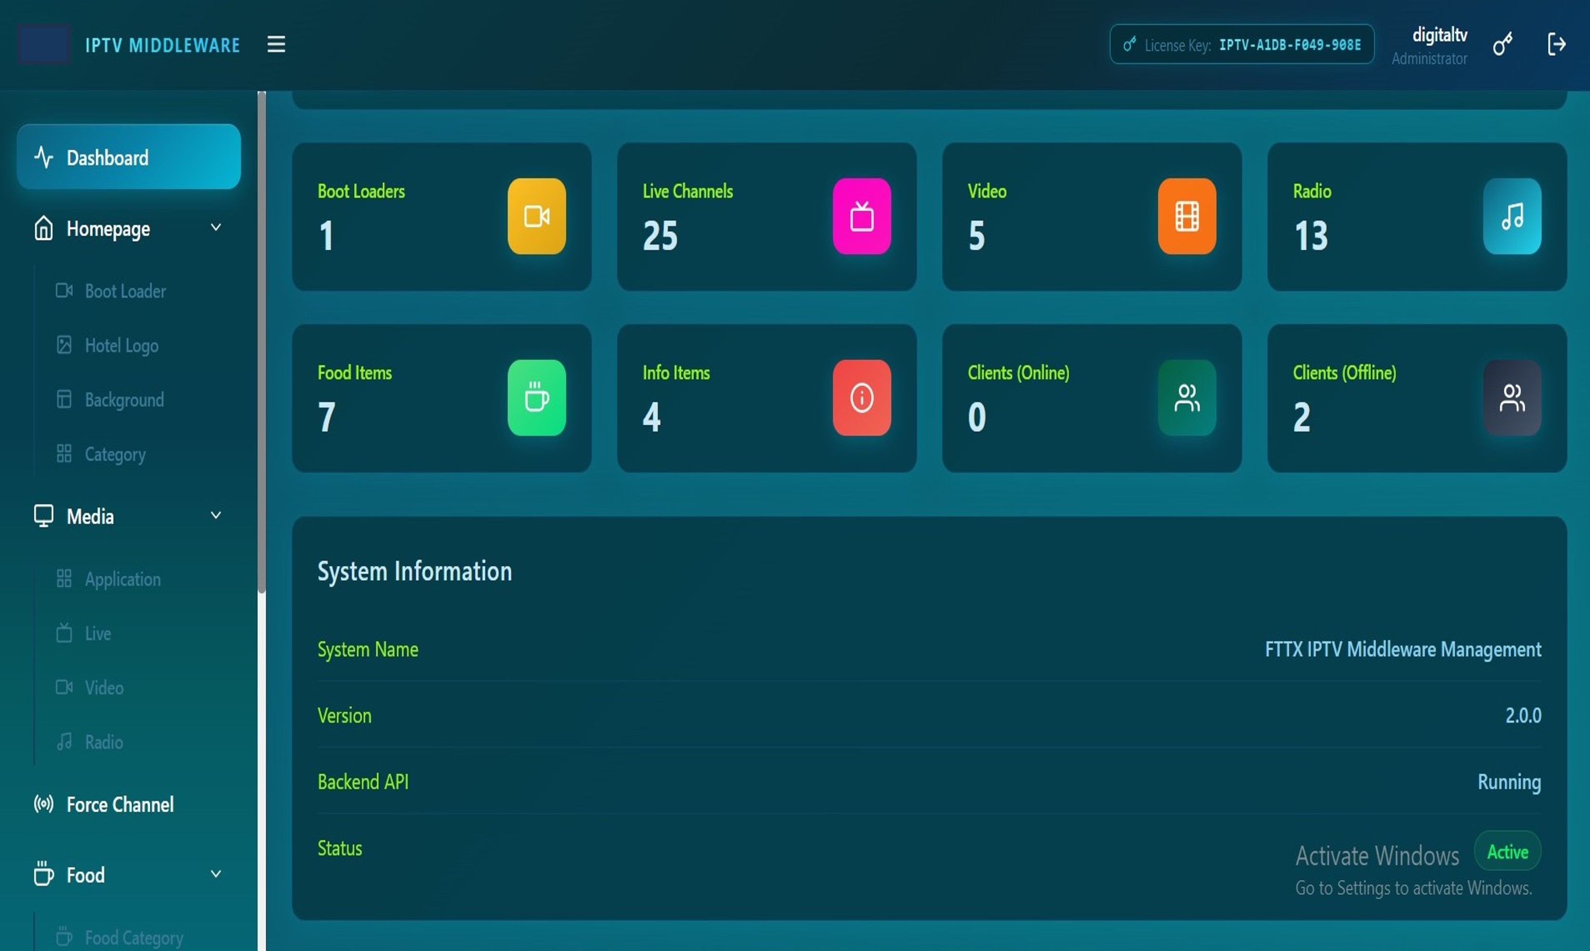Image resolution: width=1590 pixels, height=951 pixels.
Task: Open the Boot Loaders stat card
Action: [x=442, y=217]
